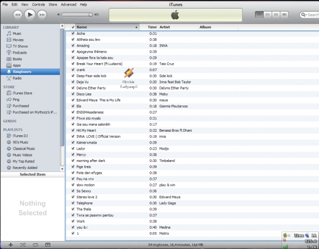Select Apps in the Library
Image resolution: width=319 pixels, height=249 pixels.
30,65
